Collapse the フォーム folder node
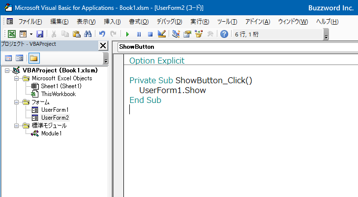The image size is (358, 197). click(16, 102)
